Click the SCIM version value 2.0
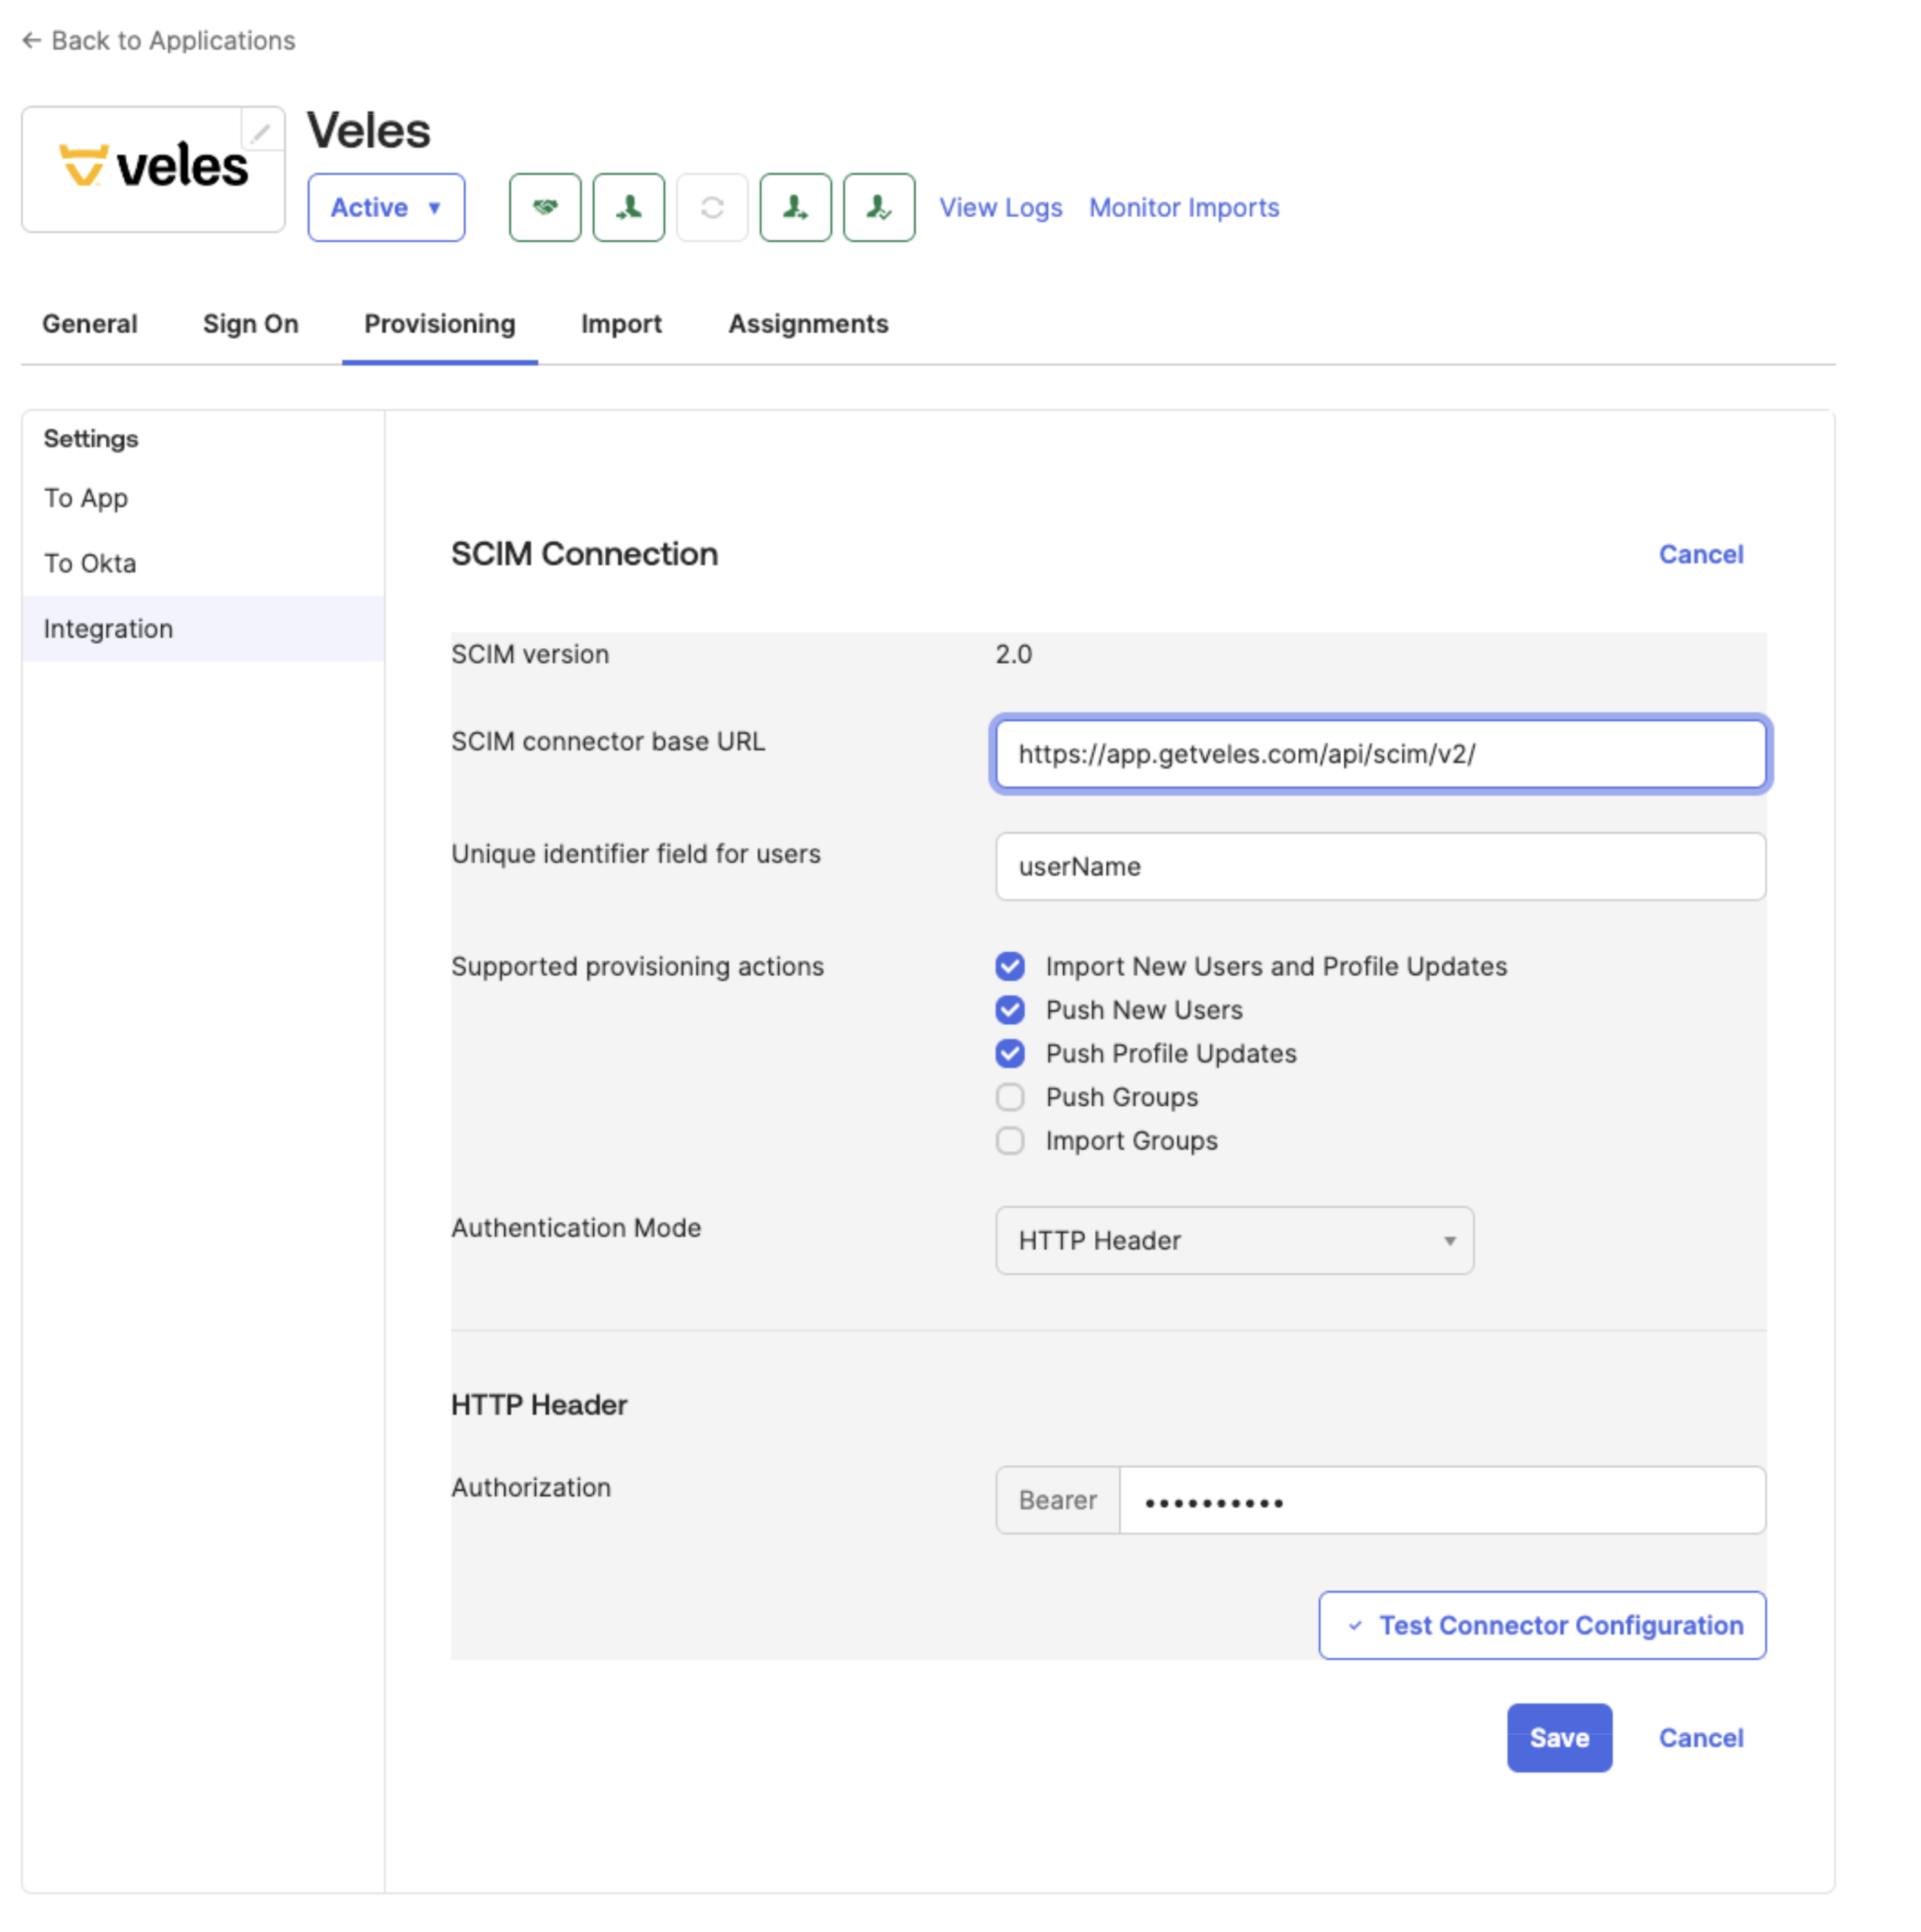1921x1932 pixels. [x=1013, y=654]
